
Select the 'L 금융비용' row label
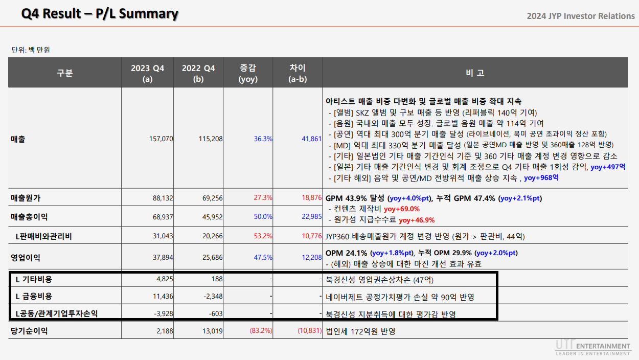34,297
